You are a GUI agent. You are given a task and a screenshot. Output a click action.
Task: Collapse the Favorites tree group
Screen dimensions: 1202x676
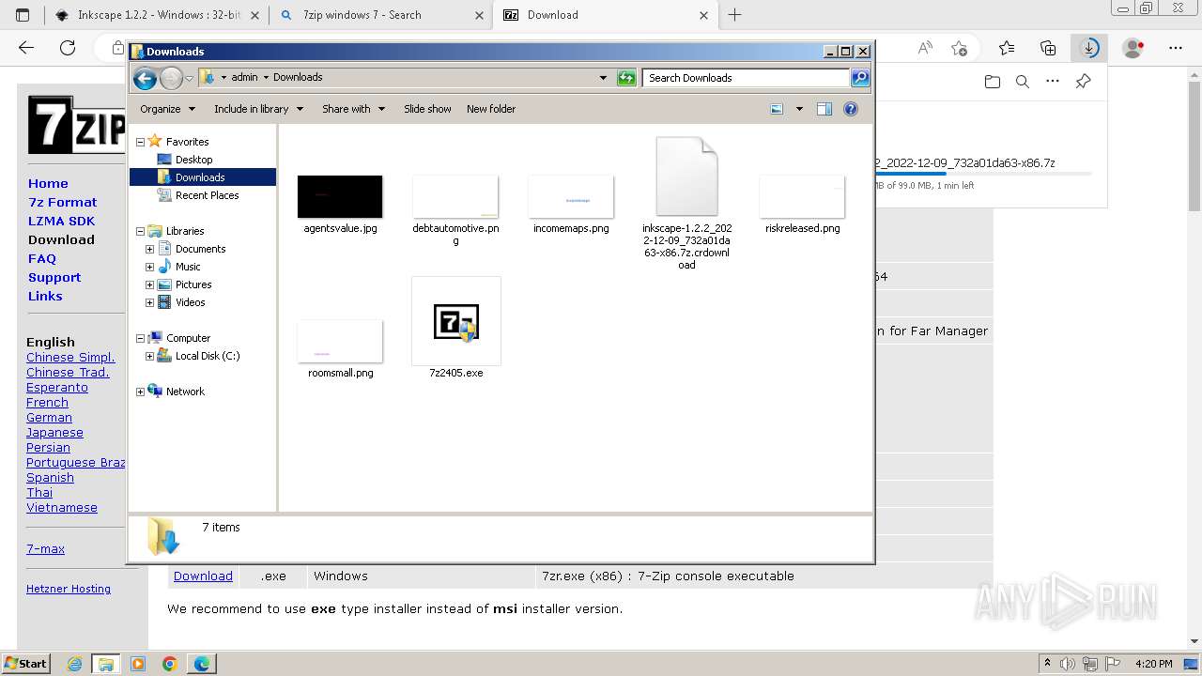(x=141, y=142)
